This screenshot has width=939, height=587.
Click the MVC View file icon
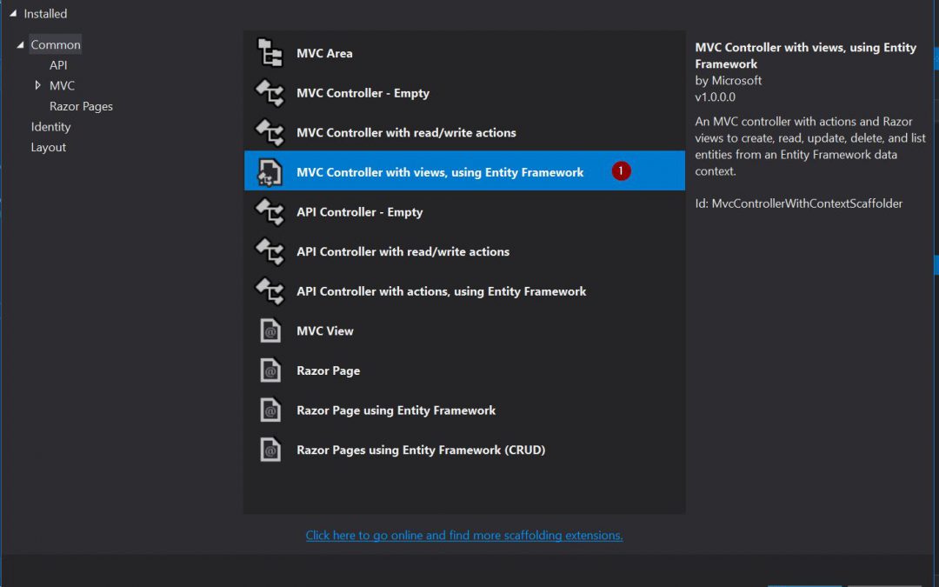[270, 331]
